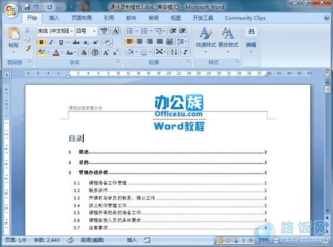Open font dialog launcher
Image resolution: width=333 pixels, height=247 pixels.
(118, 61)
